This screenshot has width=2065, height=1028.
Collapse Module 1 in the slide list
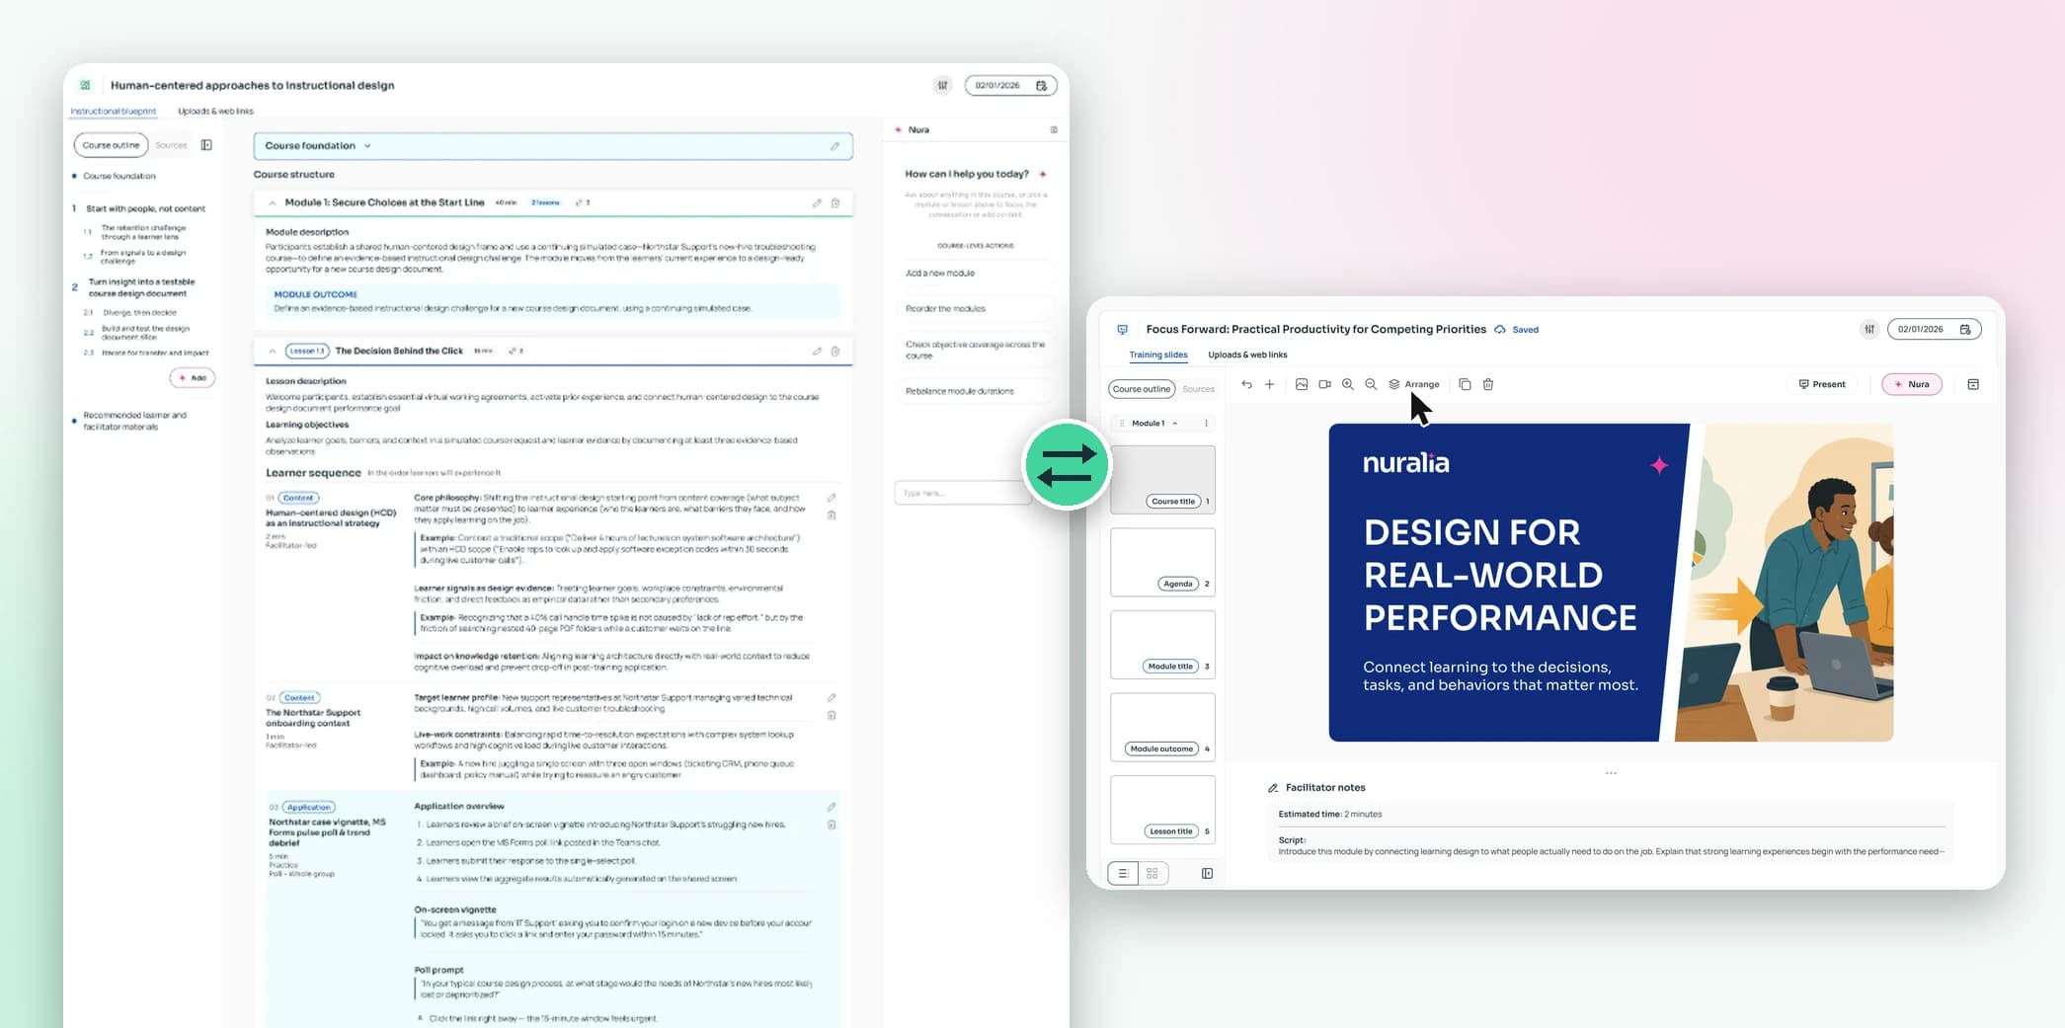coord(1175,424)
